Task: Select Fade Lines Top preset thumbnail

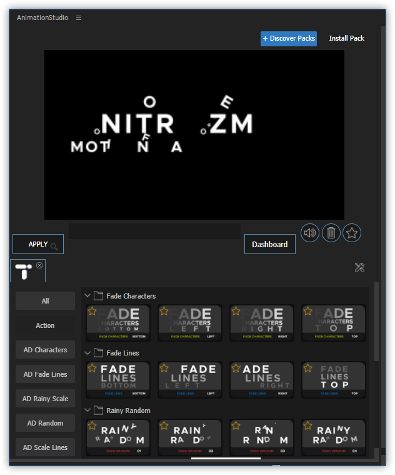Action: [334, 380]
